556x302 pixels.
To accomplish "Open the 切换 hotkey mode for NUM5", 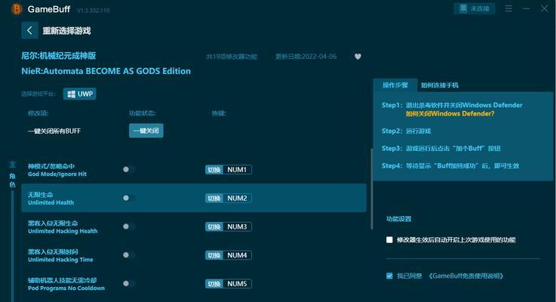I will pyautogui.click(x=213, y=284).
